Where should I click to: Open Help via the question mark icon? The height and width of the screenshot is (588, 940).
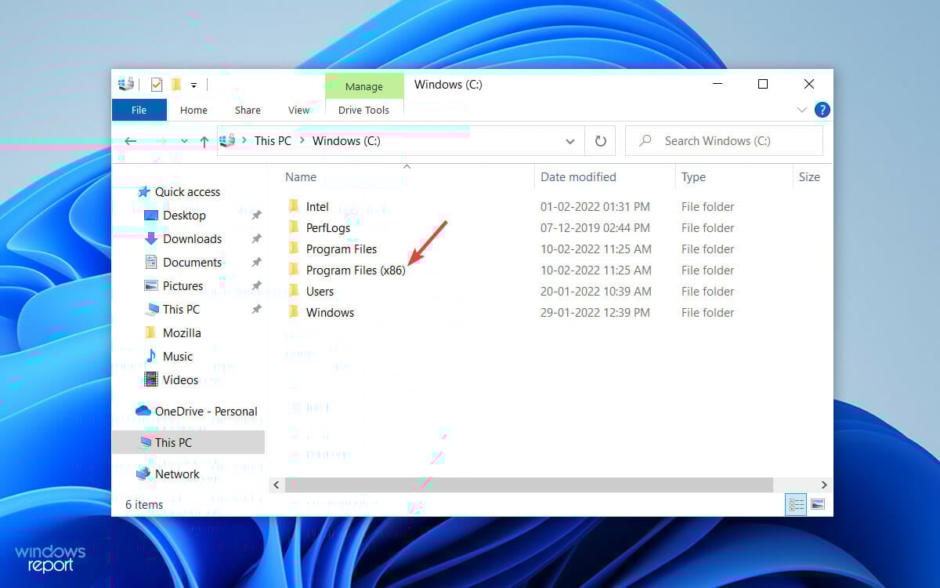click(822, 110)
